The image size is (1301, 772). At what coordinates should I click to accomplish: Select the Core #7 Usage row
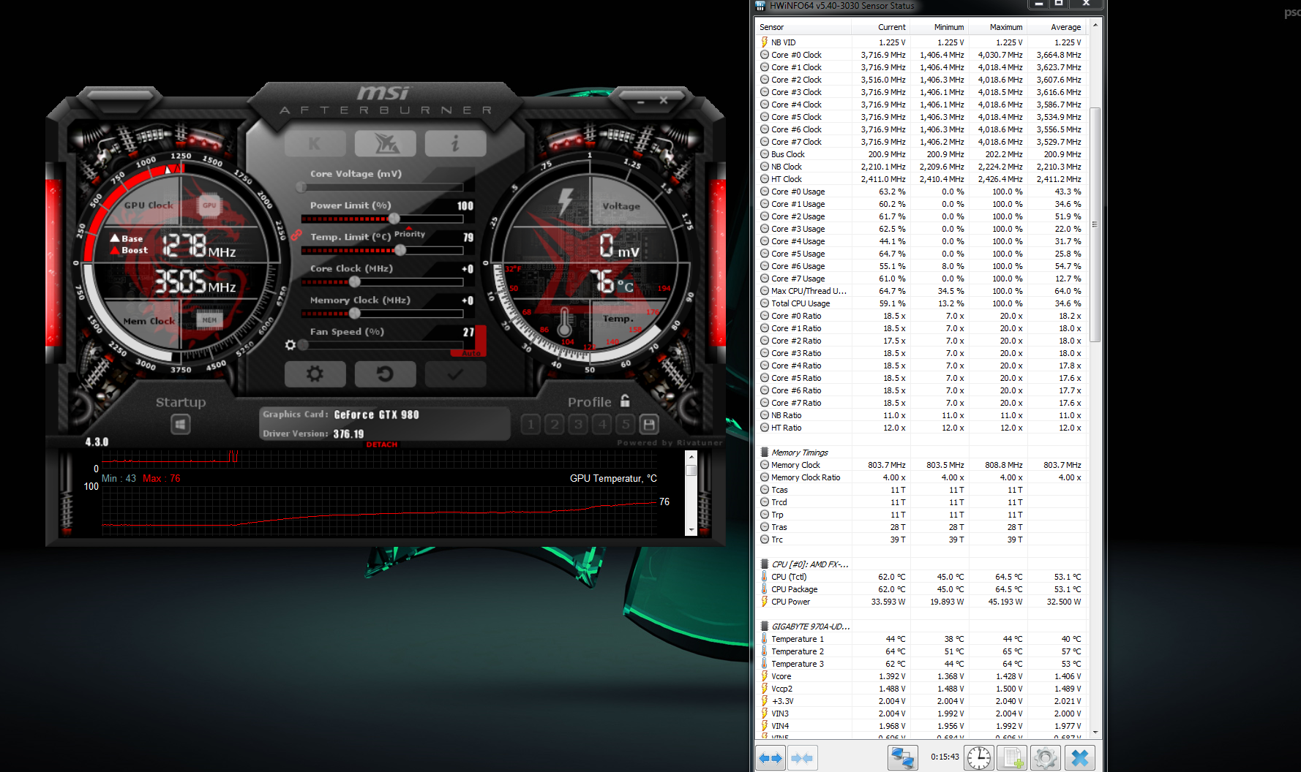pyautogui.click(x=921, y=279)
